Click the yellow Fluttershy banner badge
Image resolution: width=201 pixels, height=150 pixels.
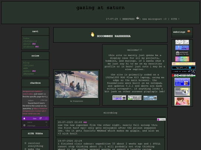coord(184,64)
